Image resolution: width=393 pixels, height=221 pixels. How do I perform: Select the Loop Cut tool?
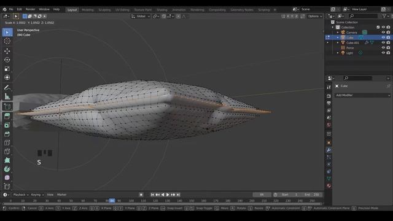pyautogui.click(x=7, y=142)
